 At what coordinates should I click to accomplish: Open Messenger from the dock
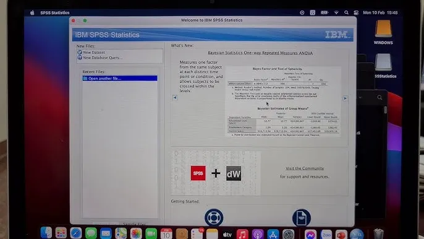click(310, 234)
